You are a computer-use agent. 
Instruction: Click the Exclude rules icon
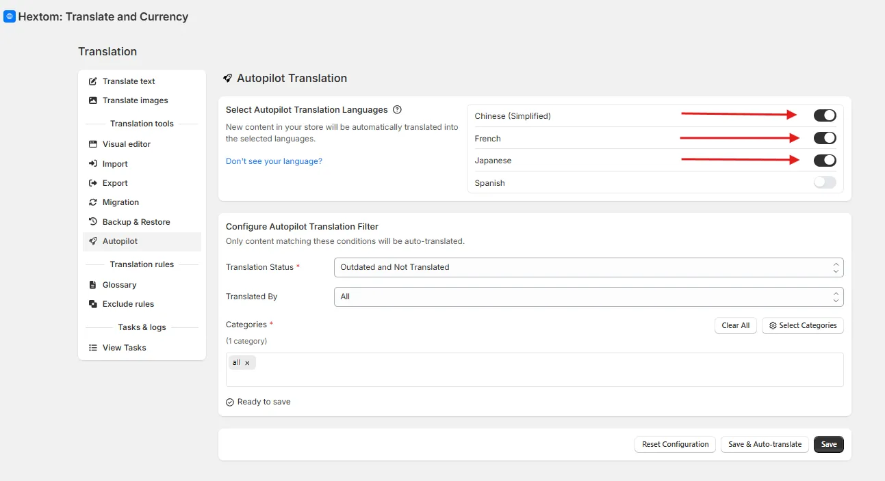[93, 304]
